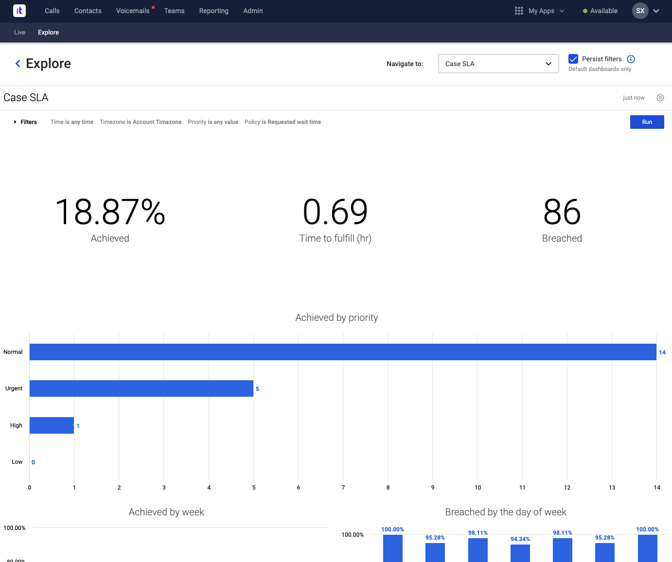Uncheck the Persist filters checkbox
The width and height of the screenshot is (672, 562).
tap(573, 59)
